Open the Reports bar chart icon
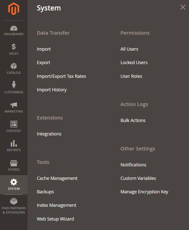 click(14, 143)
